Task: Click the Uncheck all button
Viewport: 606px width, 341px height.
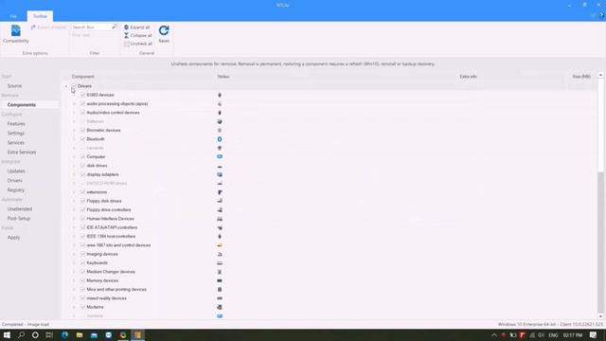Action: point(137,44)
